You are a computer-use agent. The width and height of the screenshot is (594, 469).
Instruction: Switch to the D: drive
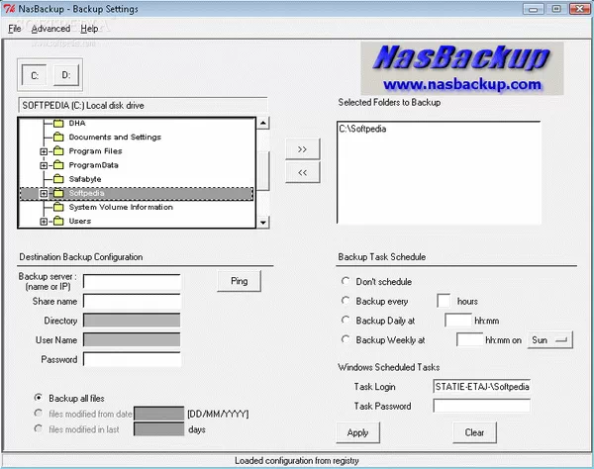(66, 75)
